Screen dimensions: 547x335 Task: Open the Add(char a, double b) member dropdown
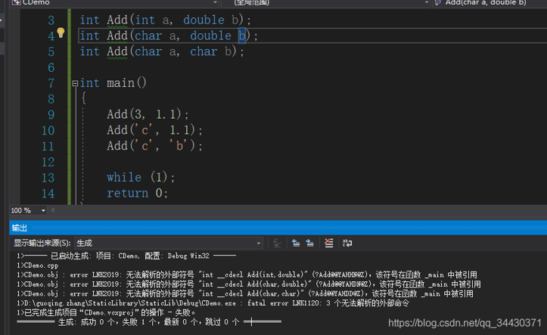pos(490,3)
